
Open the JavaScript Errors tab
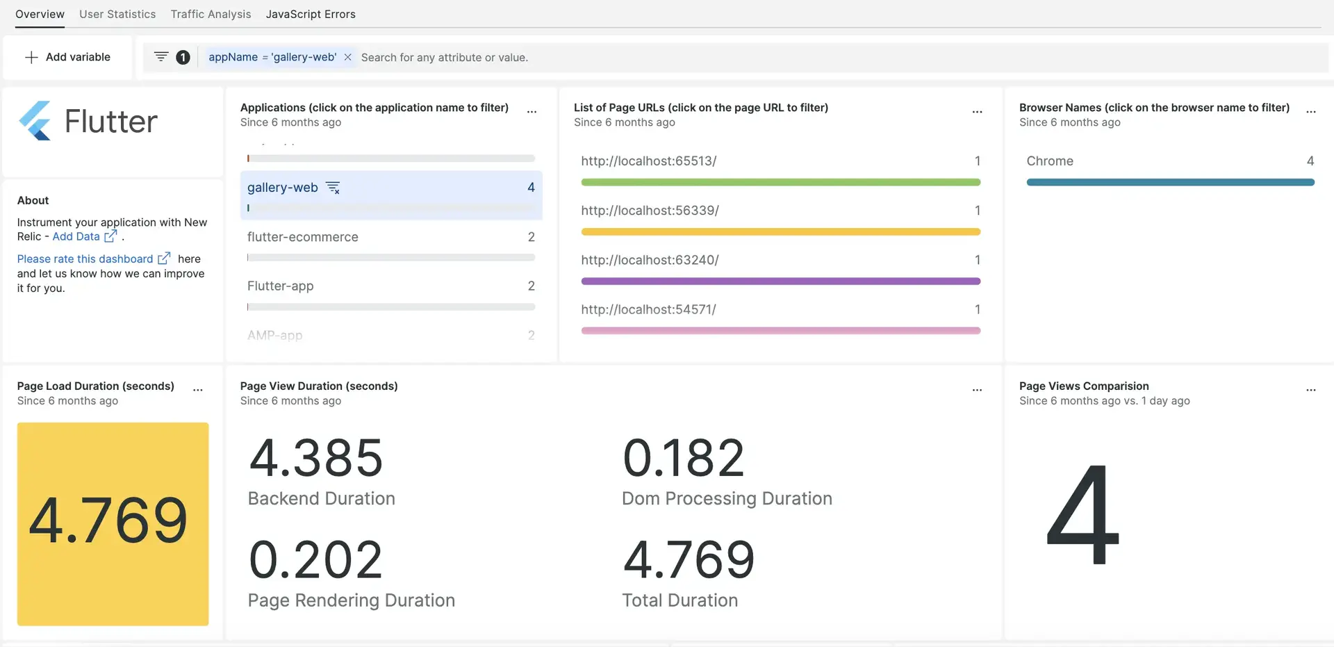[311, 14]
